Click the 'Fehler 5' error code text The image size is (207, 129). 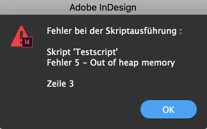63,62
